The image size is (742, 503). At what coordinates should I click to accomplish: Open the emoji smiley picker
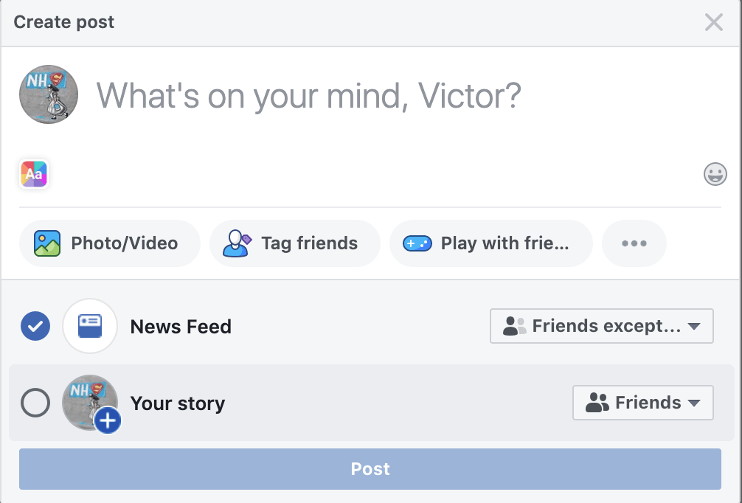tap(715, 174)
